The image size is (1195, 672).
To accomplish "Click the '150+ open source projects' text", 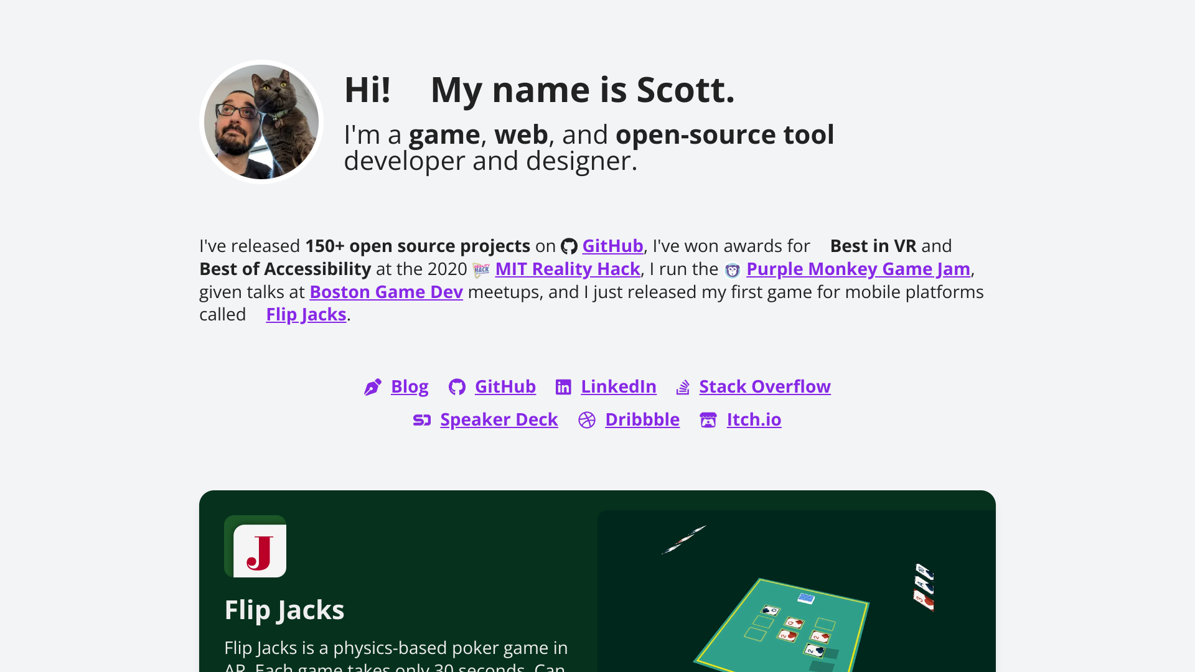I will pyautogui.click(x=418, y=246).
